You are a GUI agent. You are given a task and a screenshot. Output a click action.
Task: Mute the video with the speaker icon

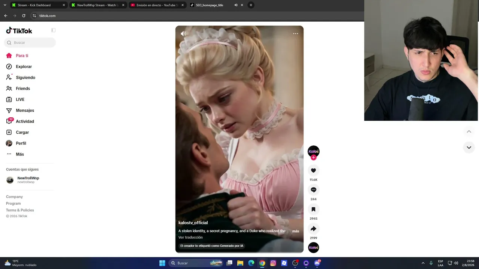[x=183, y=34]
